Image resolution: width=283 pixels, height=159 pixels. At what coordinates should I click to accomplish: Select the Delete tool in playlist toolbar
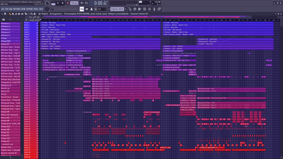tap(16, 14)
